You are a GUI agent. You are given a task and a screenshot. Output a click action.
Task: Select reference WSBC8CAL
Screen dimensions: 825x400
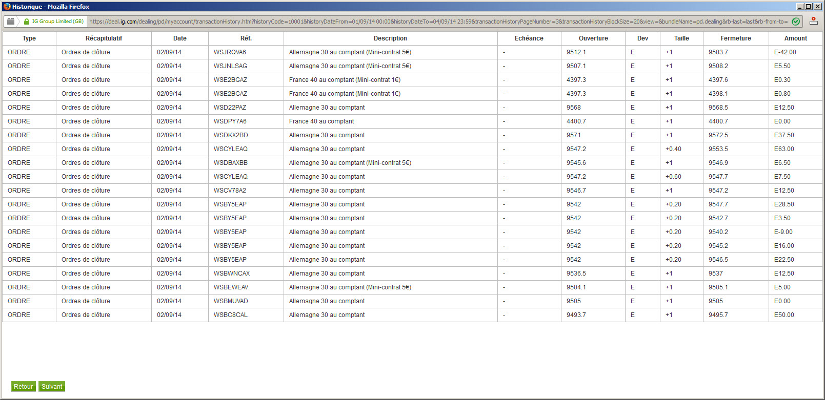pyautogui.click(x=231, y=315)
